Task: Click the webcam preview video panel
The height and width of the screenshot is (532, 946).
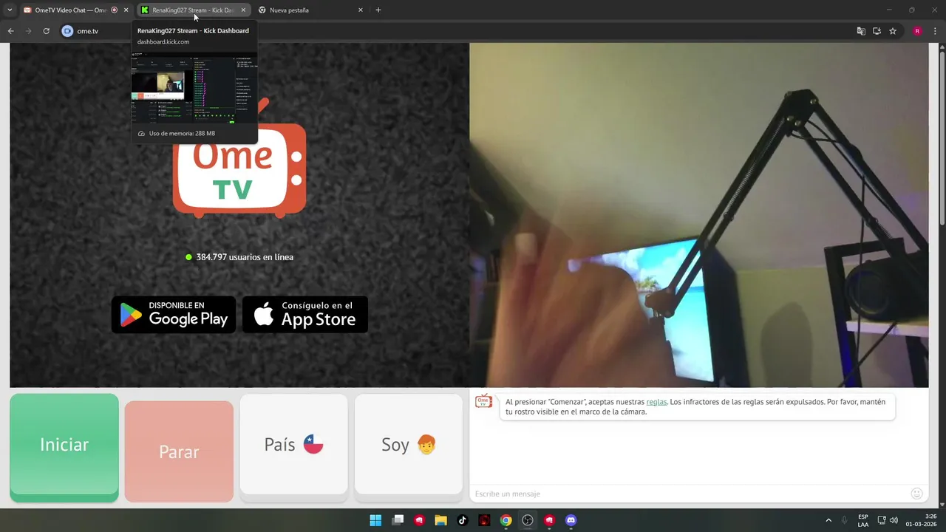Action: (x=698, y=215)
